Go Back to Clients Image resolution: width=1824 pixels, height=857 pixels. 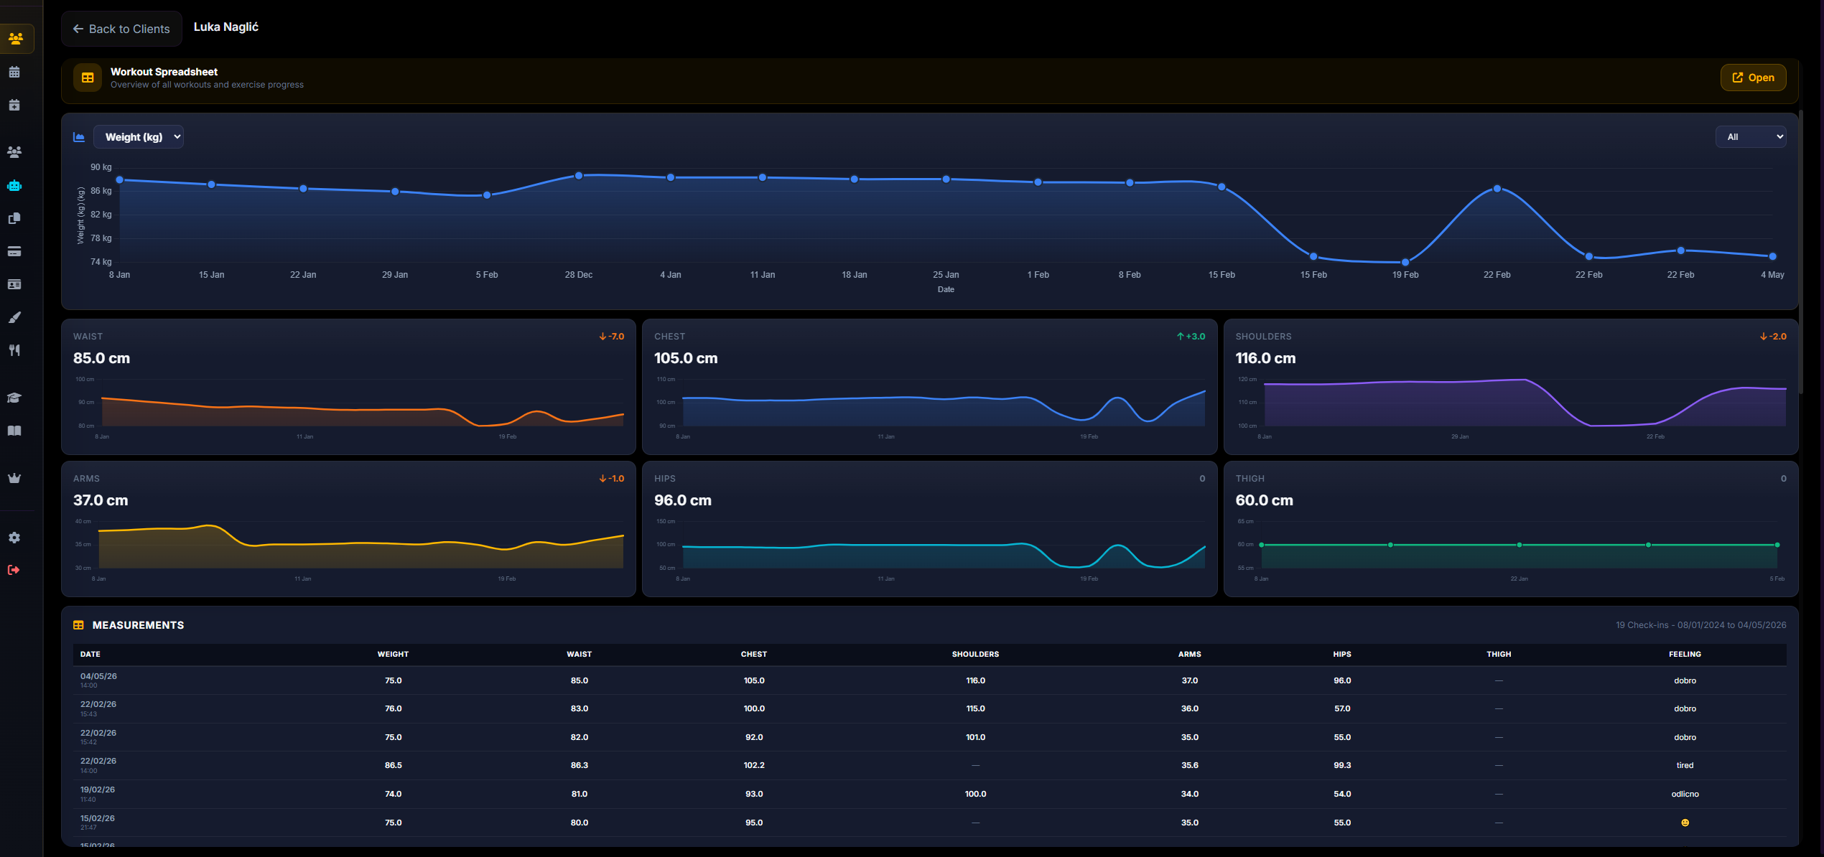(121, 29)
